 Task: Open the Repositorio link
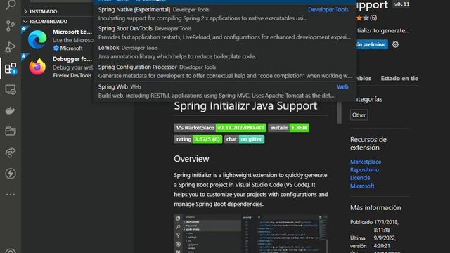pyautogui.click(x=364, y=170)
